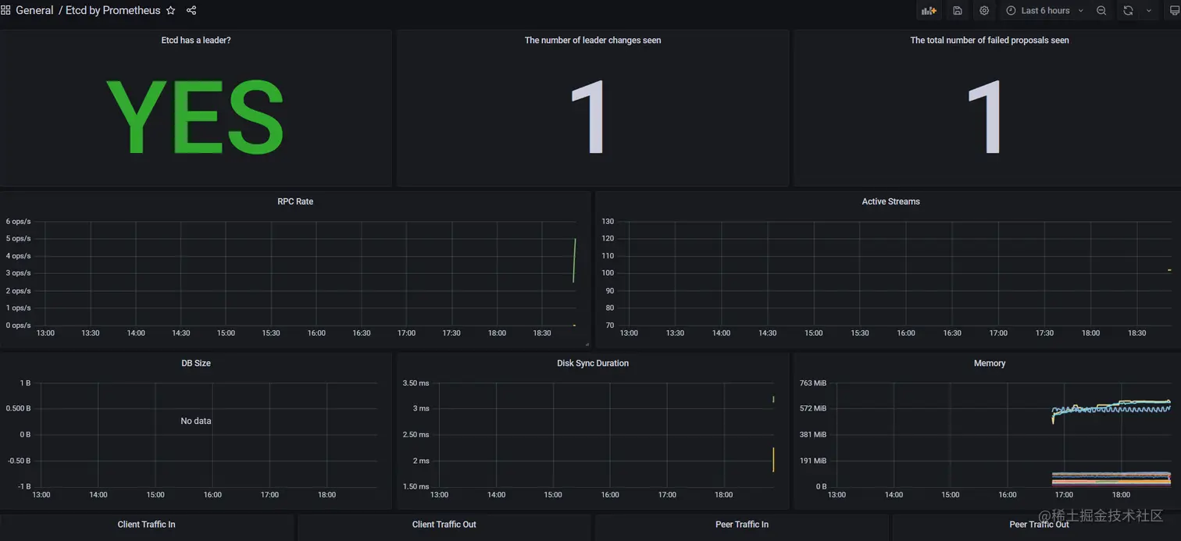Click the leader changes value 1
Screen dimensions: 1181x541
(589, 117)
